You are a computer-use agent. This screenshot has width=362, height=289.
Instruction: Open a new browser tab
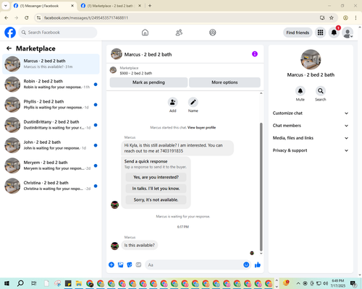150,6
